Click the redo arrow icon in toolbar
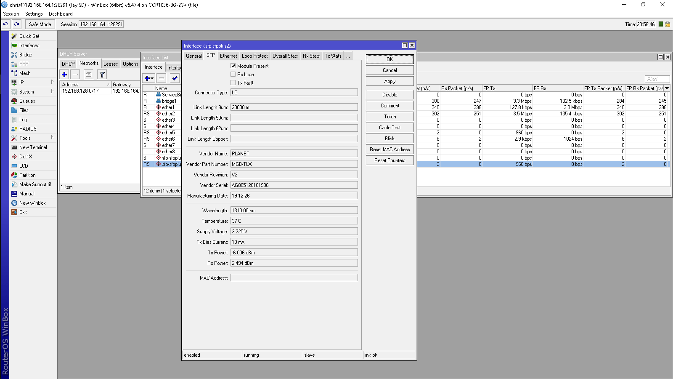 [x=17, y=24]
